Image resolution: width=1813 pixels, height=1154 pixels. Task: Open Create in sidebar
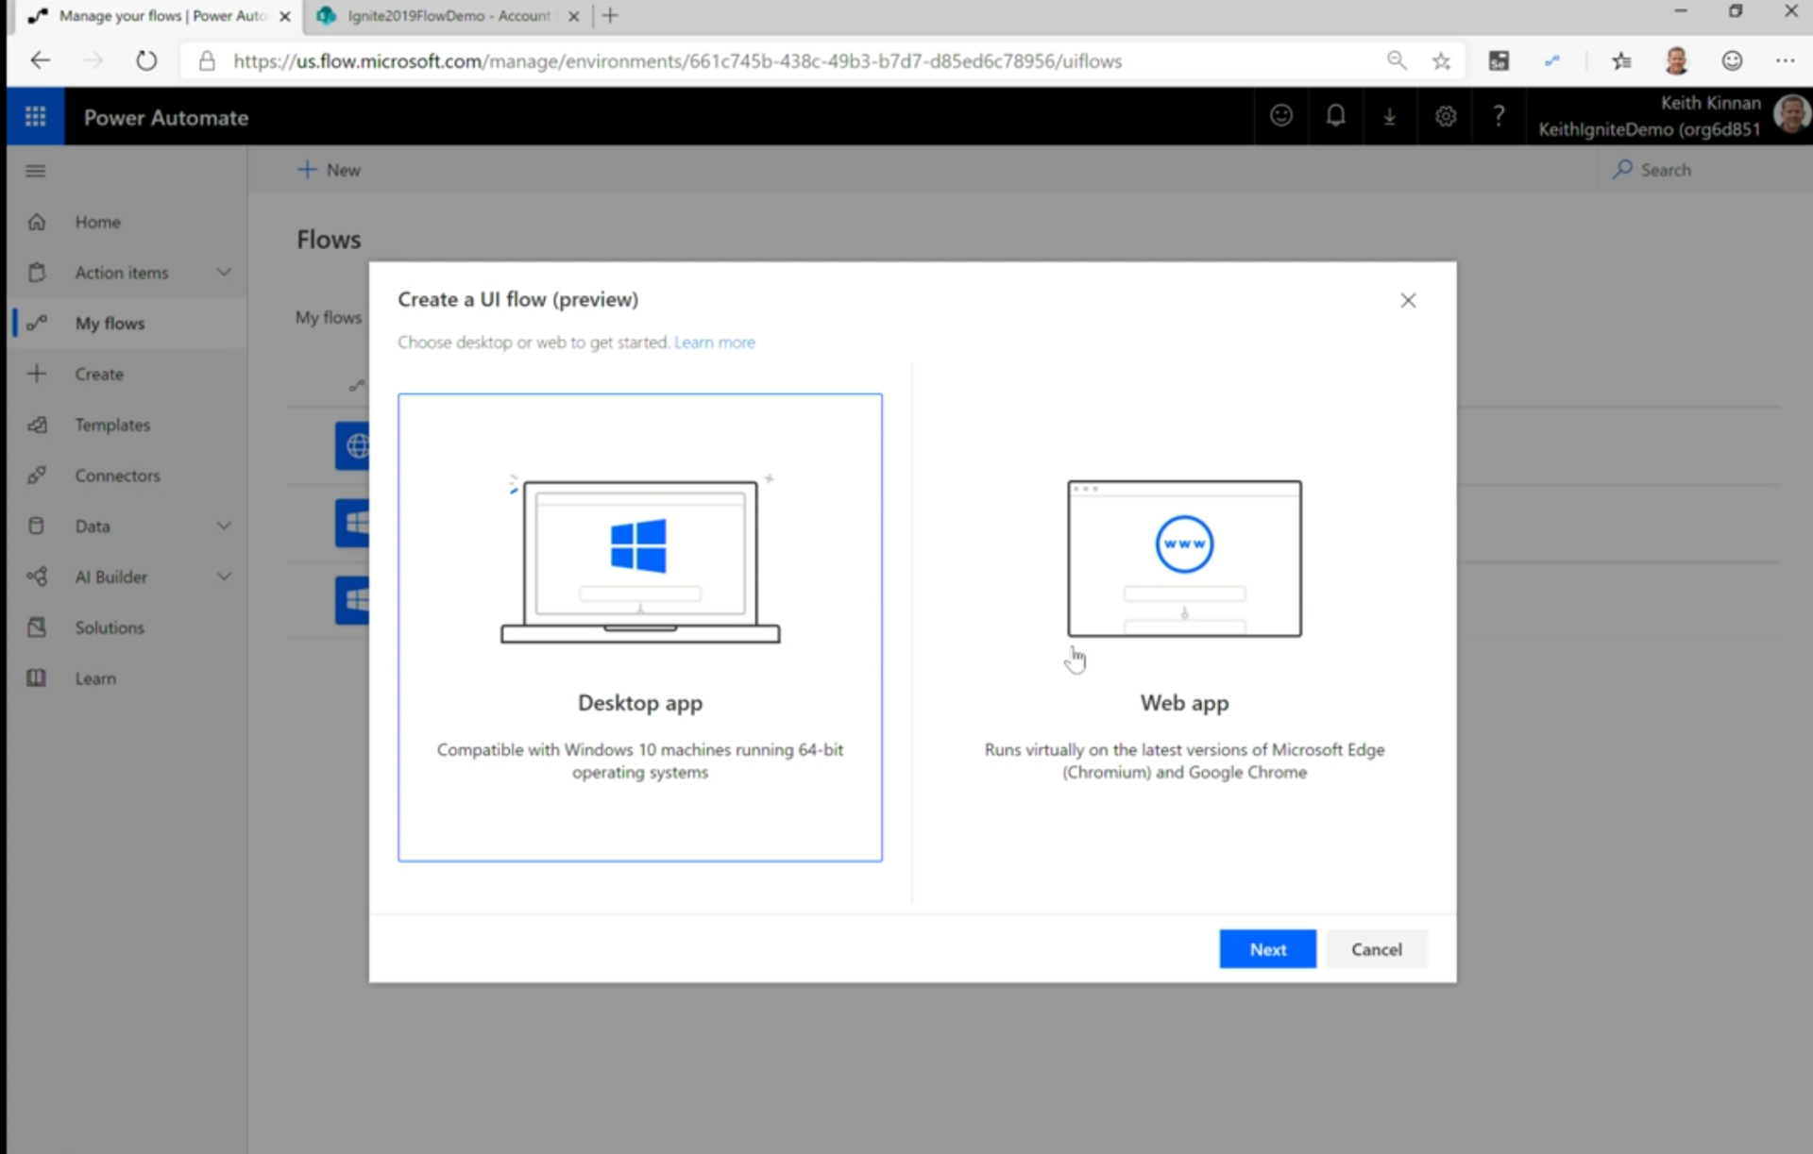[99, 375]
